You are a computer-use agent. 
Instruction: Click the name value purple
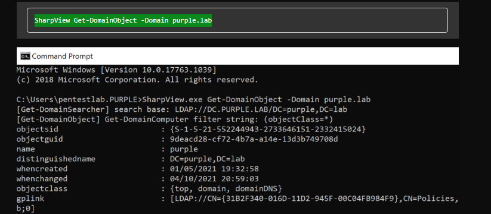[184, 149]
